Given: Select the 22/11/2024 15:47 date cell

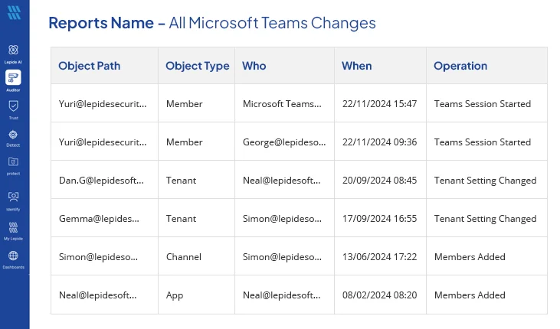Looking at the screenshot, I should 379,104.
